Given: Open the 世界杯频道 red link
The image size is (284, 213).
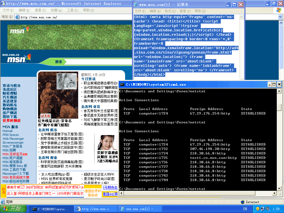Looking at the screenshot, I should [x=12, y=121].
